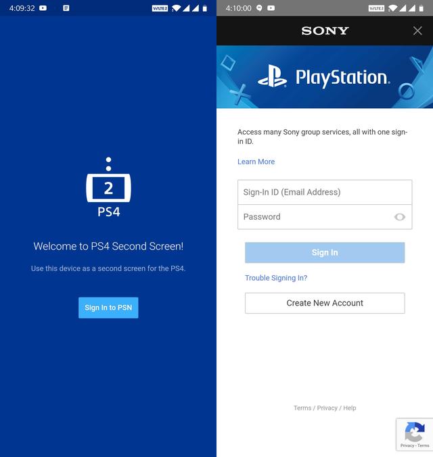
Task: Tap the PS4 Second Screen logo icon
Action: point(108,187)
